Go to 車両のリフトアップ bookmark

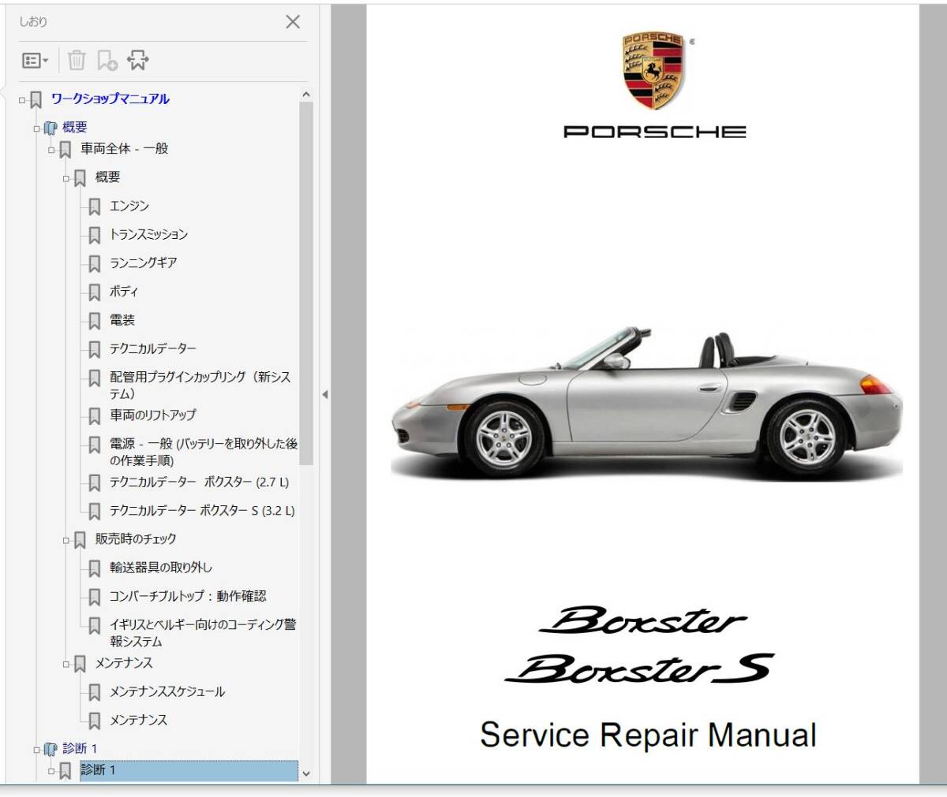153,415
